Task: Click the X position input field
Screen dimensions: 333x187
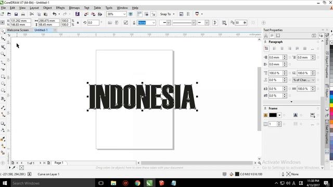Action: click(x=20, y=21)
